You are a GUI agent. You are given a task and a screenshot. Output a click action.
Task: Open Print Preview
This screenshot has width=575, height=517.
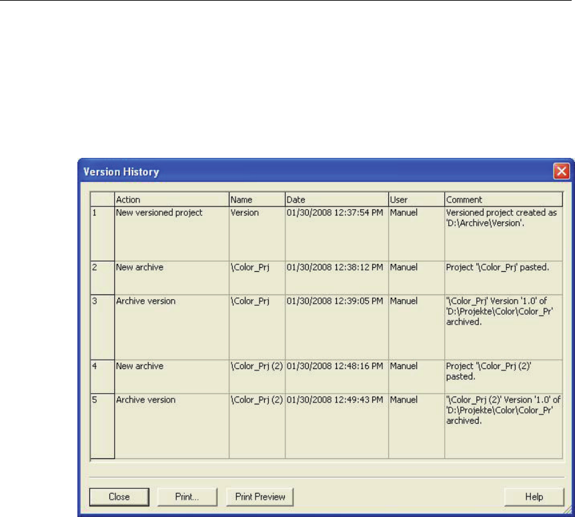click(x=260, y=497)
